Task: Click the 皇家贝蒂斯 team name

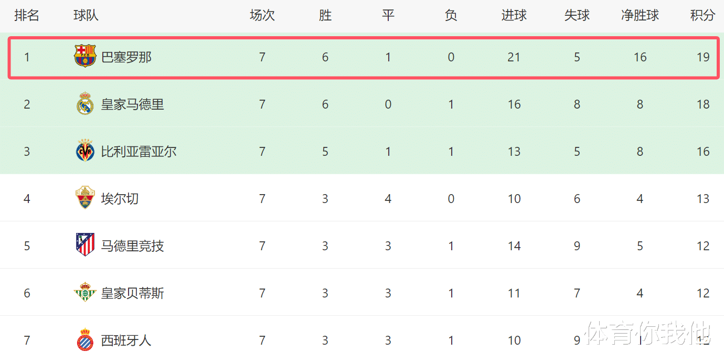Action: pyautogui.click(x=133, y=293)
